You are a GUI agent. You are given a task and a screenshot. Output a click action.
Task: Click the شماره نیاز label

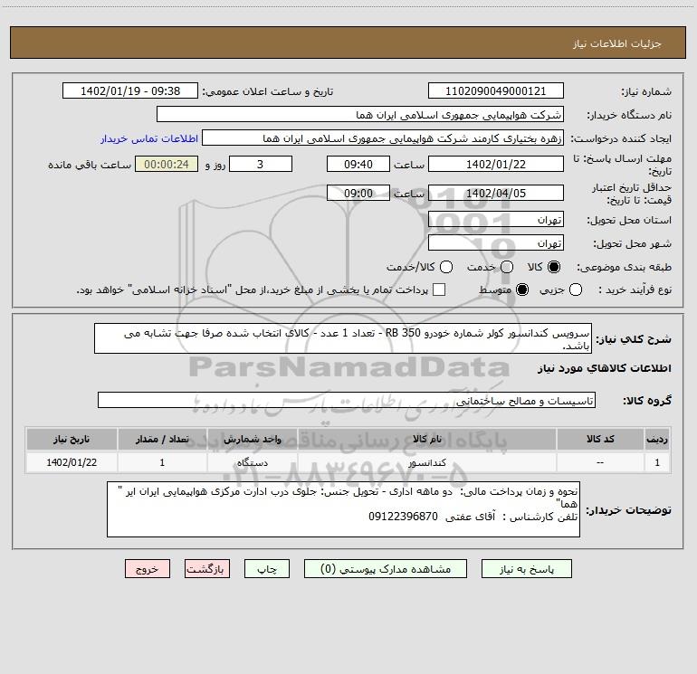point(646,91)
